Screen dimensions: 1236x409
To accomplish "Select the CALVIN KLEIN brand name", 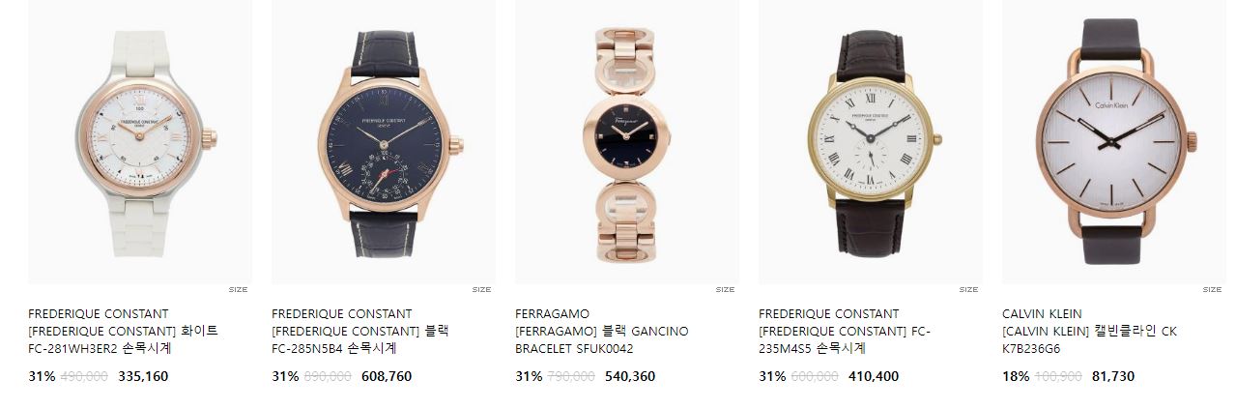I will (1042, 314).
